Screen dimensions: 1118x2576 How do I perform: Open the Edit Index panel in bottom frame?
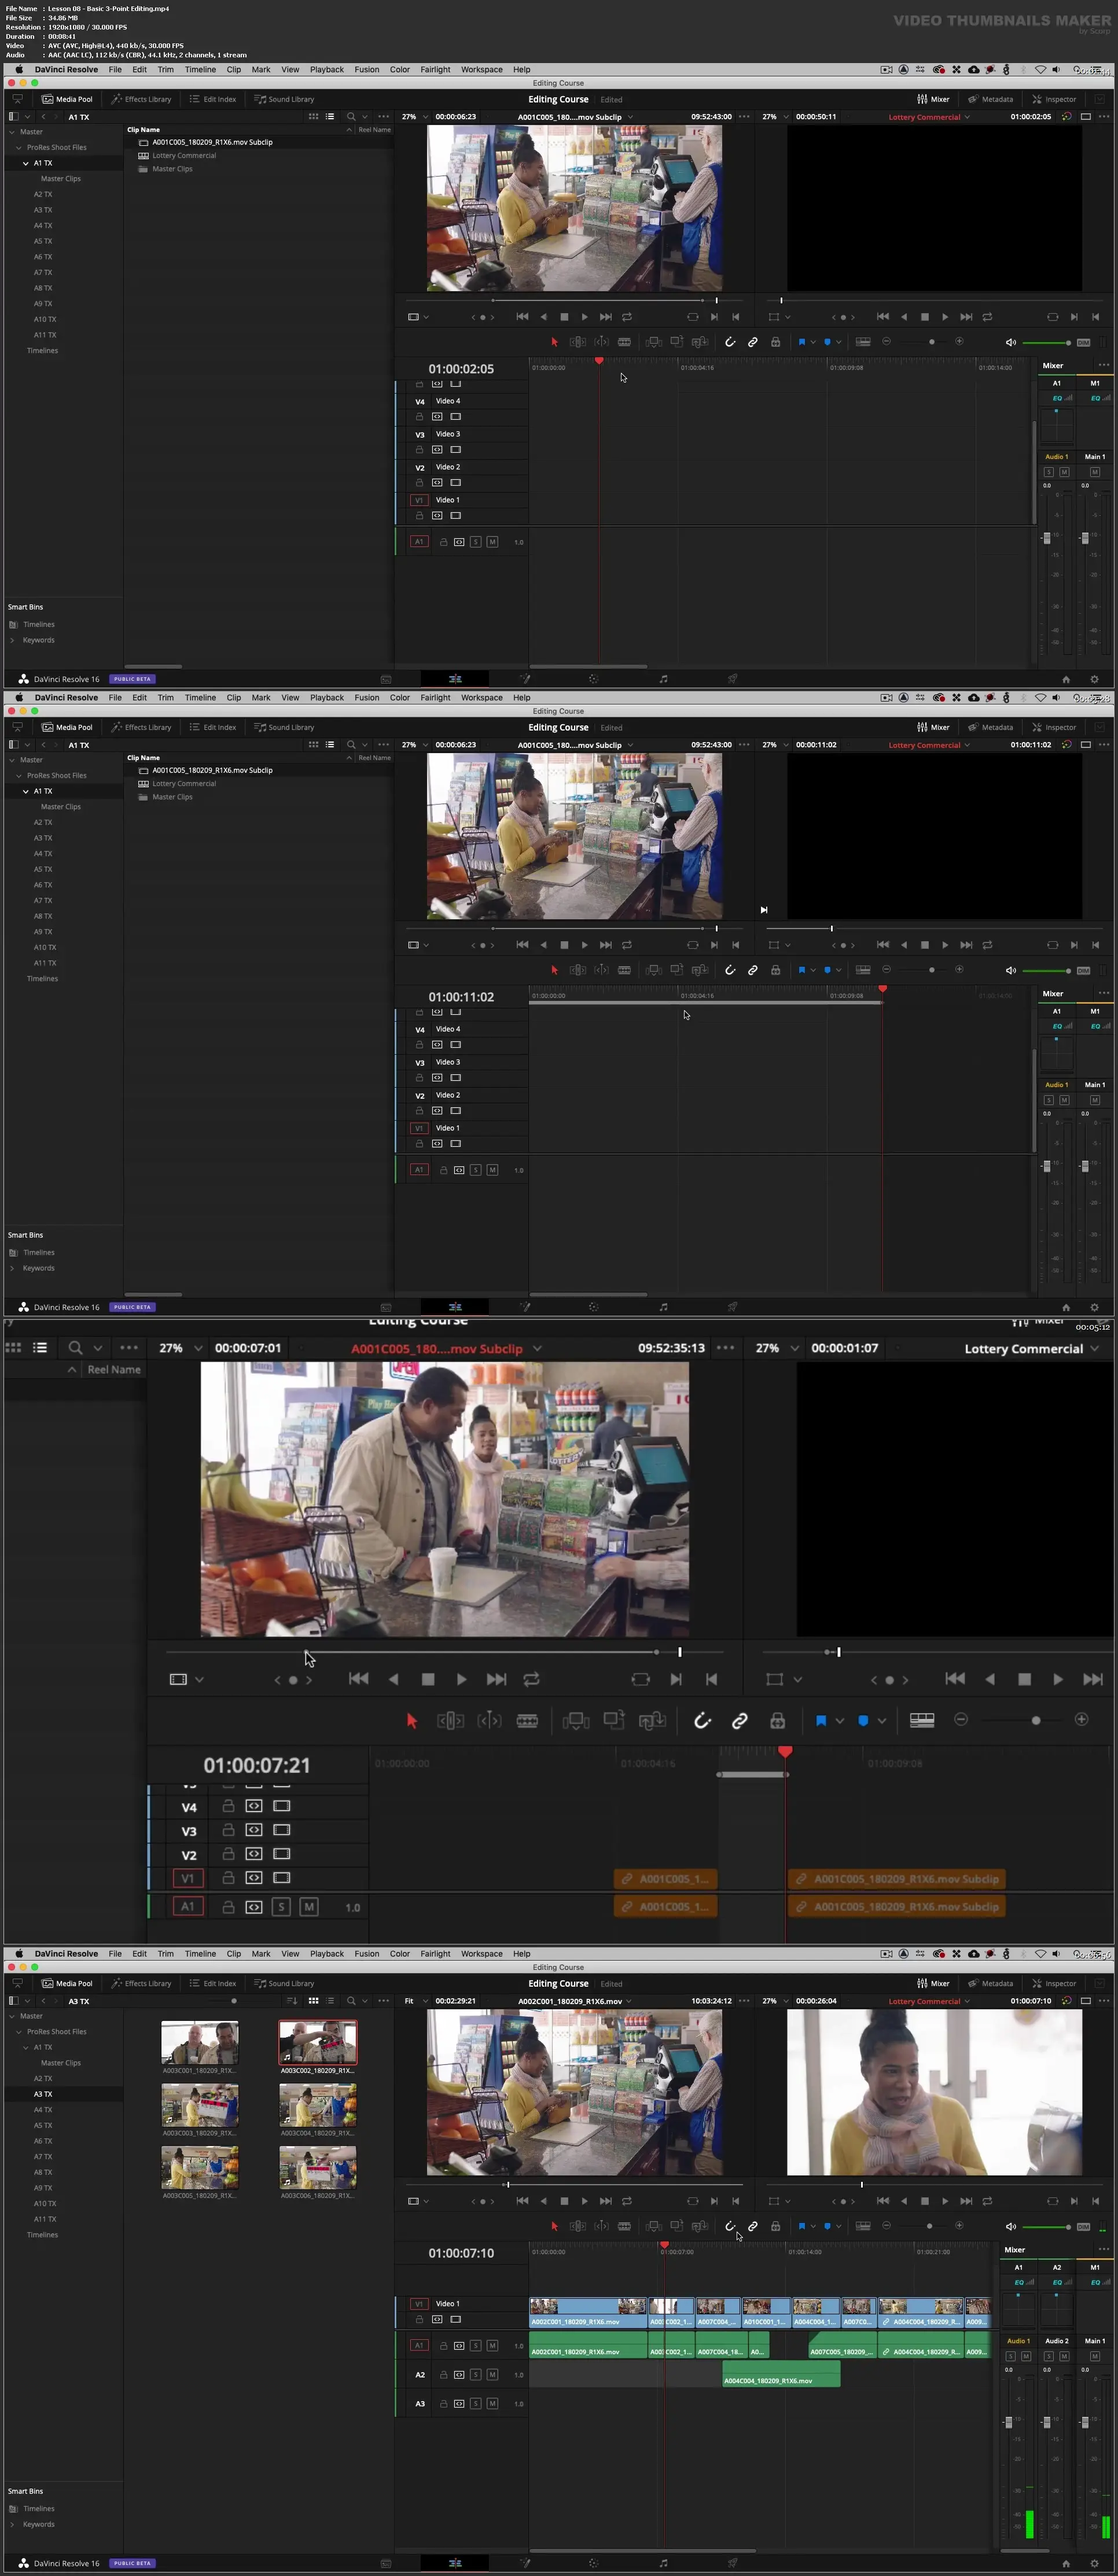point(213,1983)
